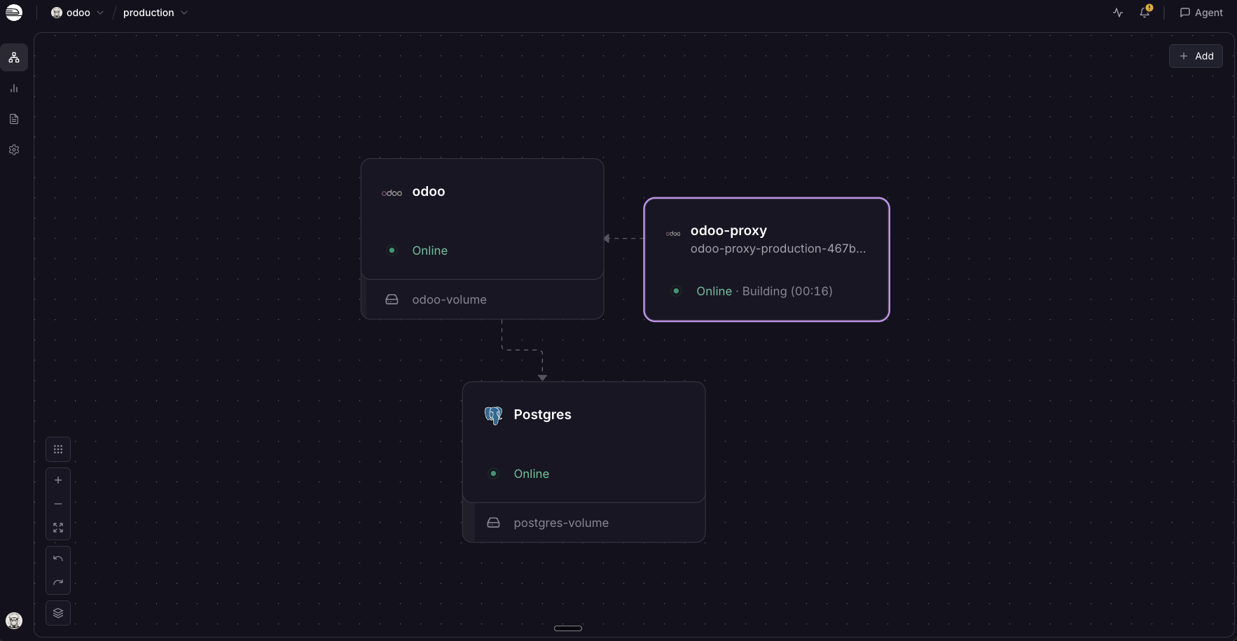Open the Agent chat
This screenshot has width=1237, height=641.
[x=1201, y=13]
